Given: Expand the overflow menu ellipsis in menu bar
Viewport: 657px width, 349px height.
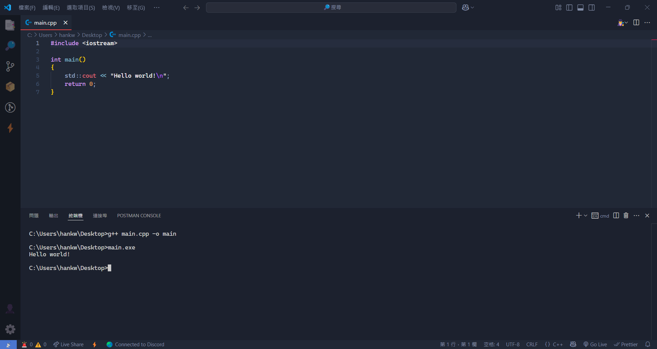Looking at the screenshot, I should click(157, 8).
